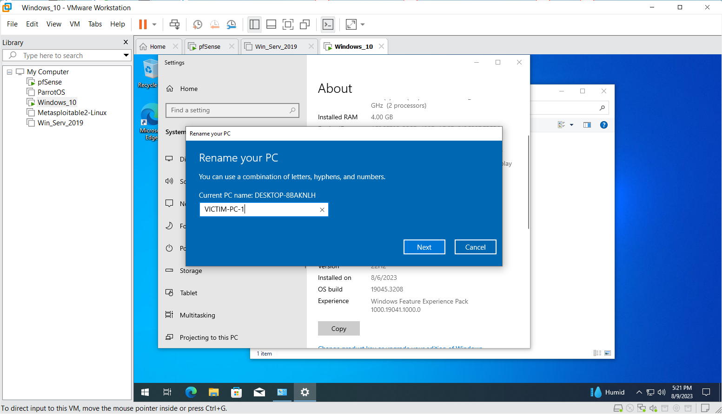Open File Explorer from taskbar
Viewport: 722px width, 414px height.
coord(213,392)
